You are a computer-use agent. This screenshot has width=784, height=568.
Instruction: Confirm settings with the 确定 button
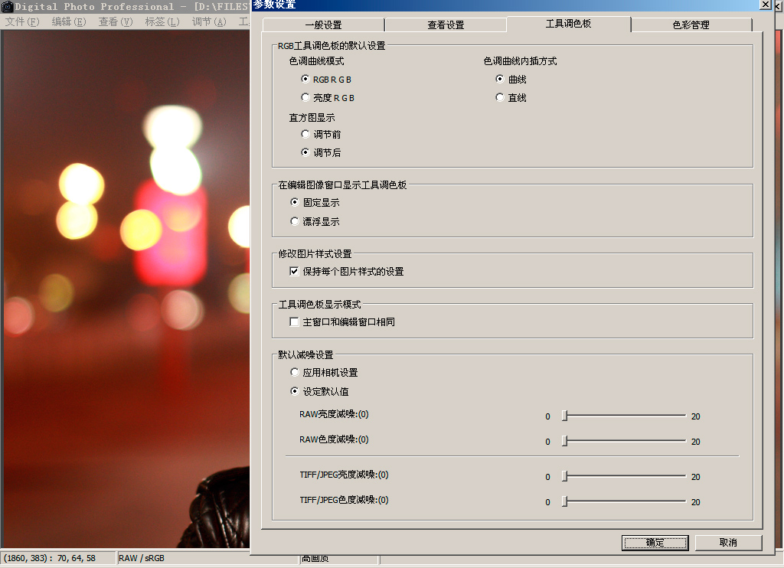[x=655, y=543]
